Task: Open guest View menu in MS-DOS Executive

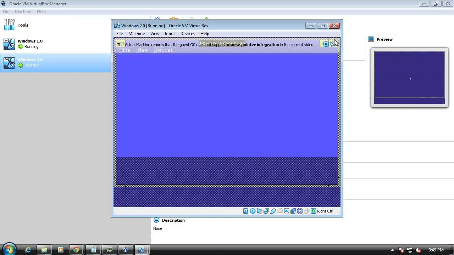Action: (x=142, y=50)
